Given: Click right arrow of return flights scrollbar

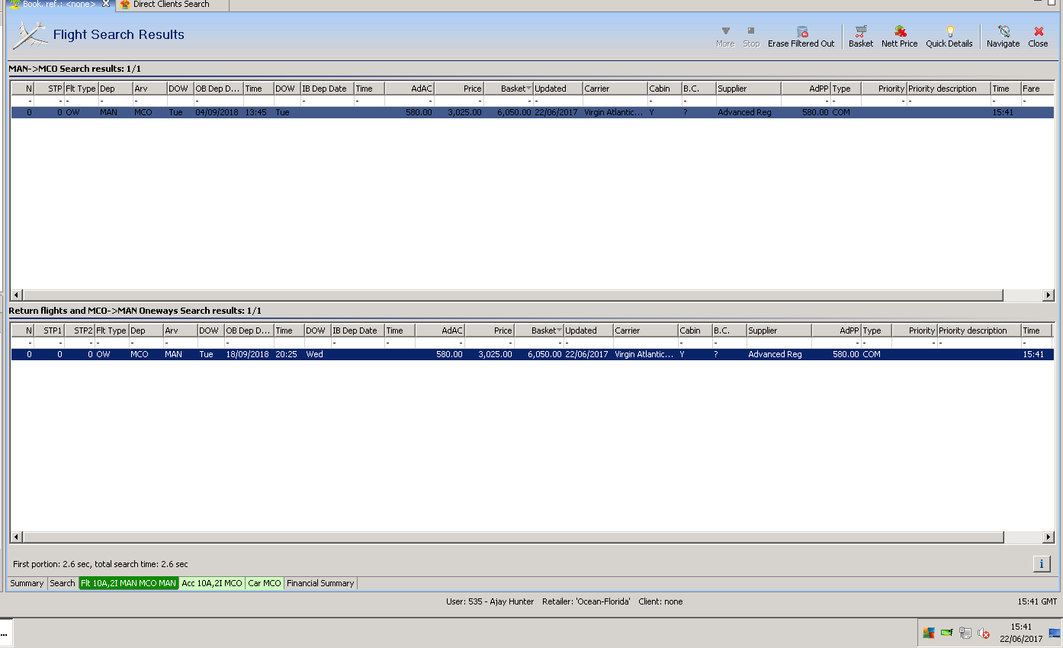Looking at the screenshot, I should pyautogui.click(x=1049, y=537).
